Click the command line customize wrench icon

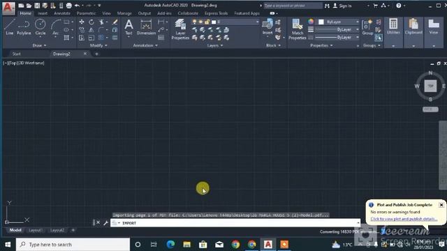tap(105, 223)
